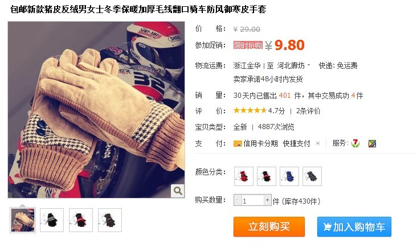Select the red glove color option
This screenshot has height=248, width=417.
pos(244,176)
